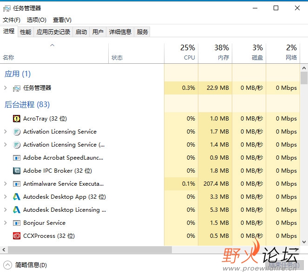Switch to the 用户 tab
This screenshot has height=276, width=308.
click(98, 32)
